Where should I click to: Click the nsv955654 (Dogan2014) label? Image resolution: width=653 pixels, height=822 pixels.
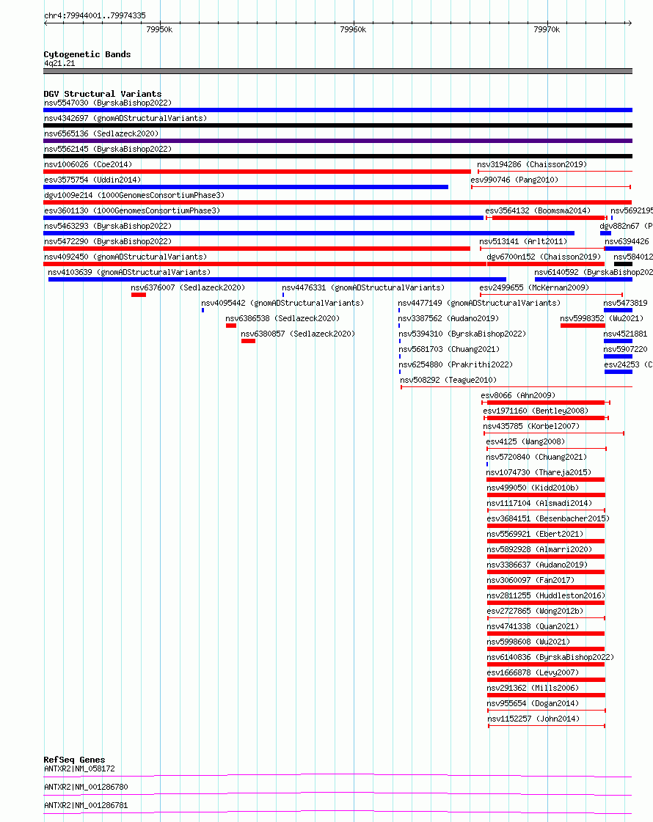click(x=533, y=703)
